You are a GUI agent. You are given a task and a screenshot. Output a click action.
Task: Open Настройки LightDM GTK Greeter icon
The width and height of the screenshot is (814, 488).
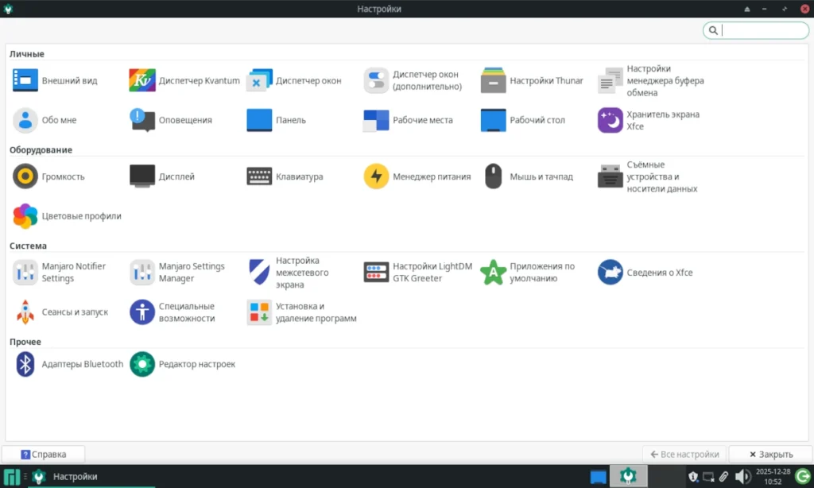pos(376,272)
